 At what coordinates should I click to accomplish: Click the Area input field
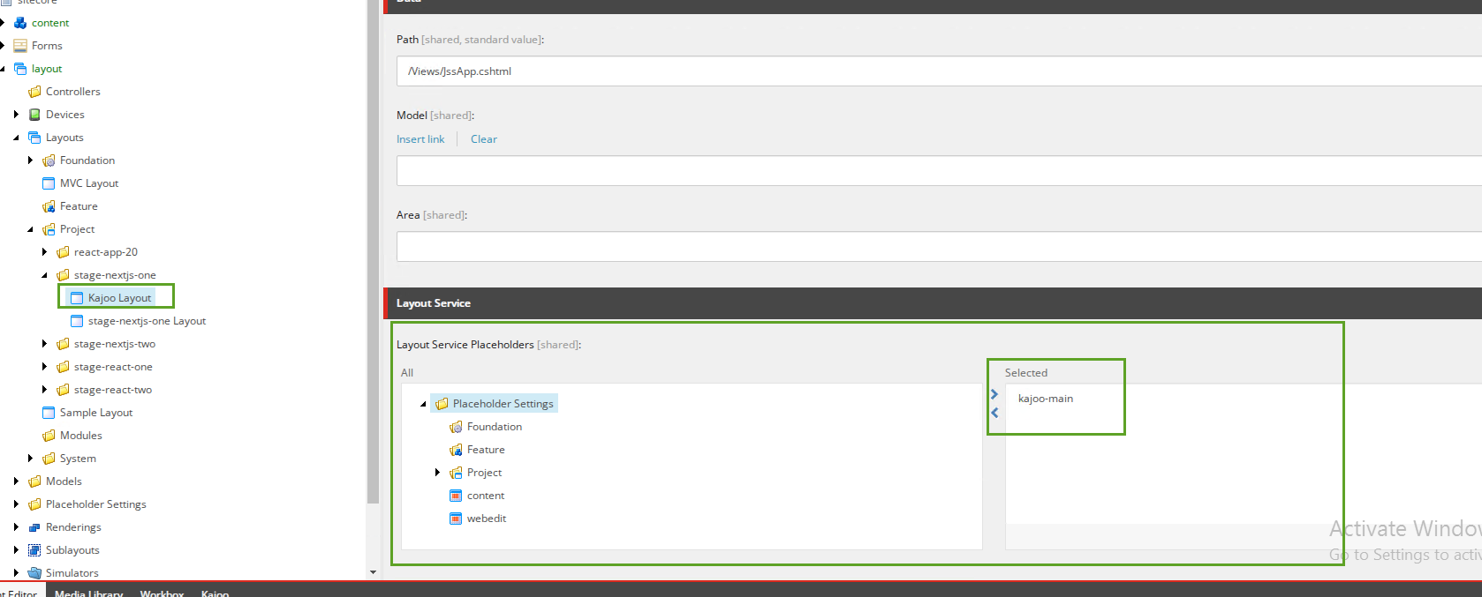coord(939,247)
